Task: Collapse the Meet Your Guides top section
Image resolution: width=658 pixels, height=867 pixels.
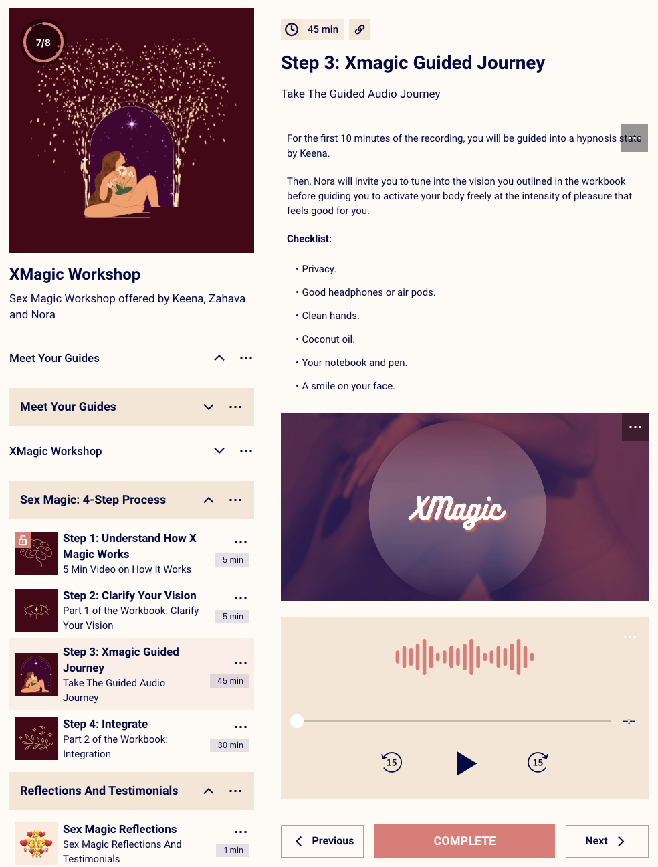Action: pyautogui.click(x=219, y=358)
